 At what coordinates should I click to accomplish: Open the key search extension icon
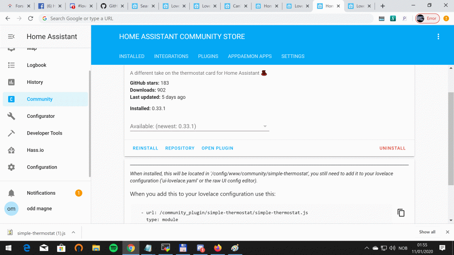point(404,19)
